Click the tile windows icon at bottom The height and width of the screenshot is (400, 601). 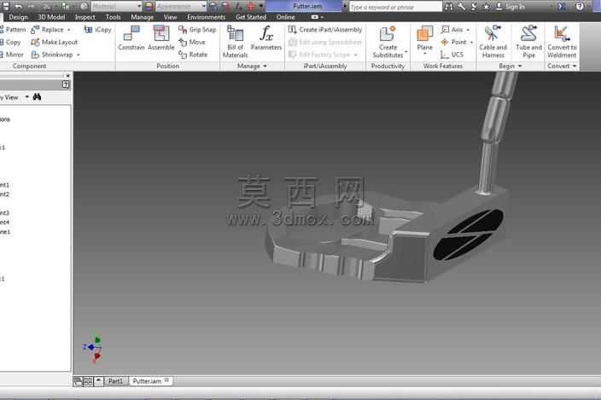88,381
